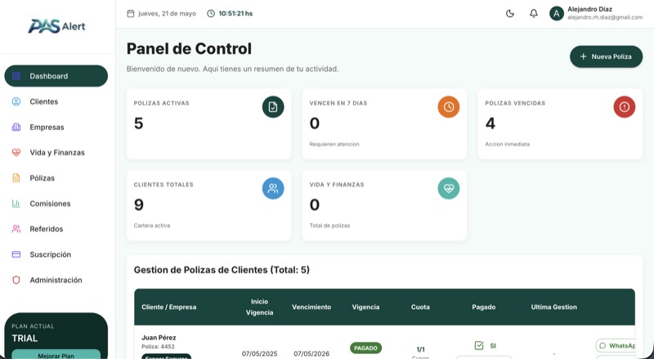
Task: Click the start date 07/05/2025
Action: click(259, 353)
